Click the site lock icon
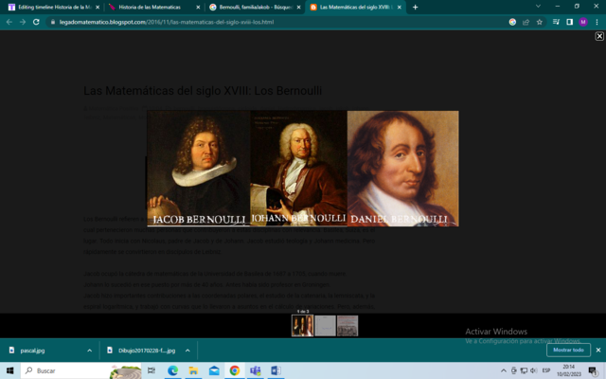This screenshot has width=606, height=379. (53, 22)
